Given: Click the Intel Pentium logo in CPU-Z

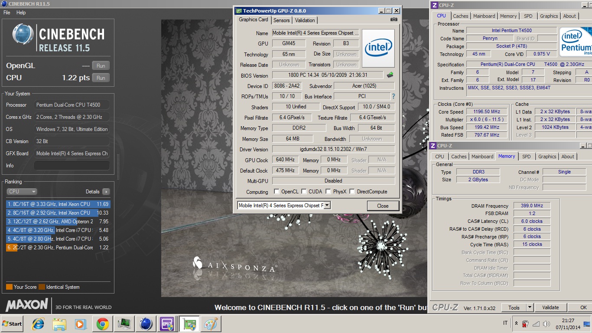Looking at the screenshot, I should pos(576,42).
